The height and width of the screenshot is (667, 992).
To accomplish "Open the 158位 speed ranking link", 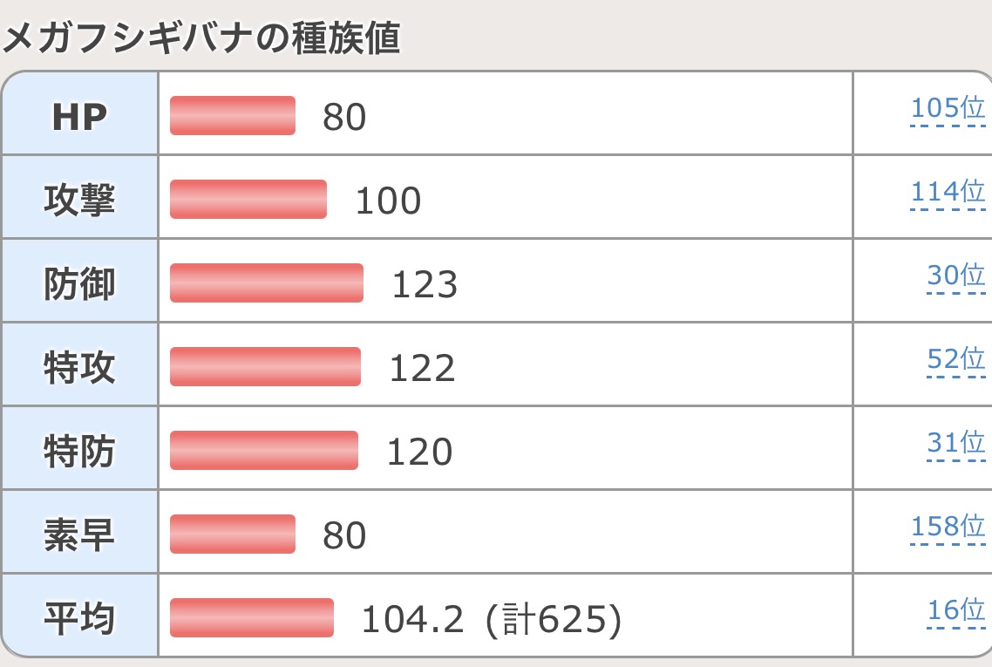I will [948, 527].
